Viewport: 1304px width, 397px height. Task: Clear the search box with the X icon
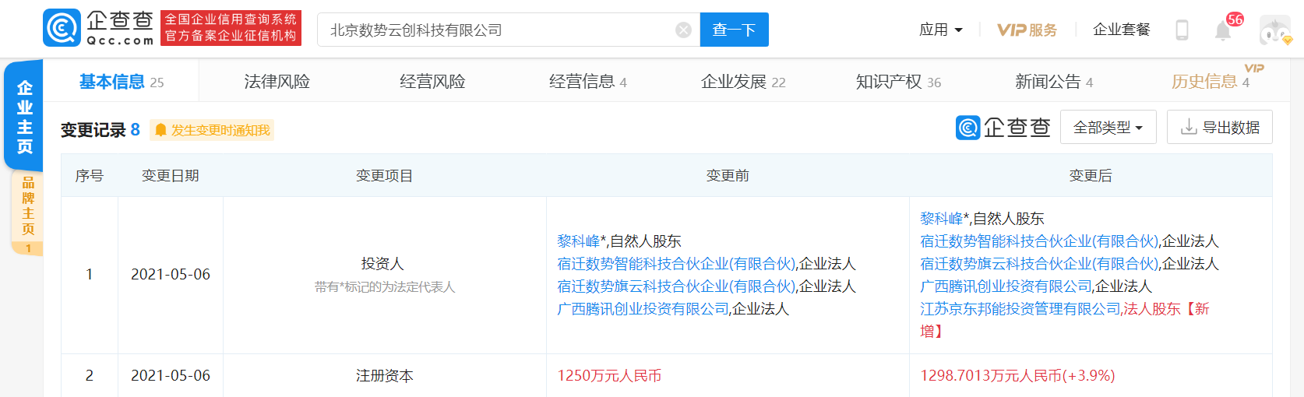point(683,30)
